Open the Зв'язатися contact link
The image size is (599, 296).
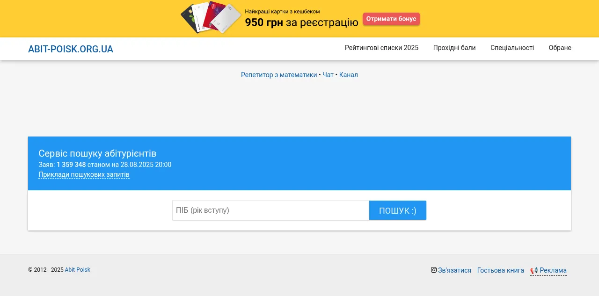click(x=455, y=270)
